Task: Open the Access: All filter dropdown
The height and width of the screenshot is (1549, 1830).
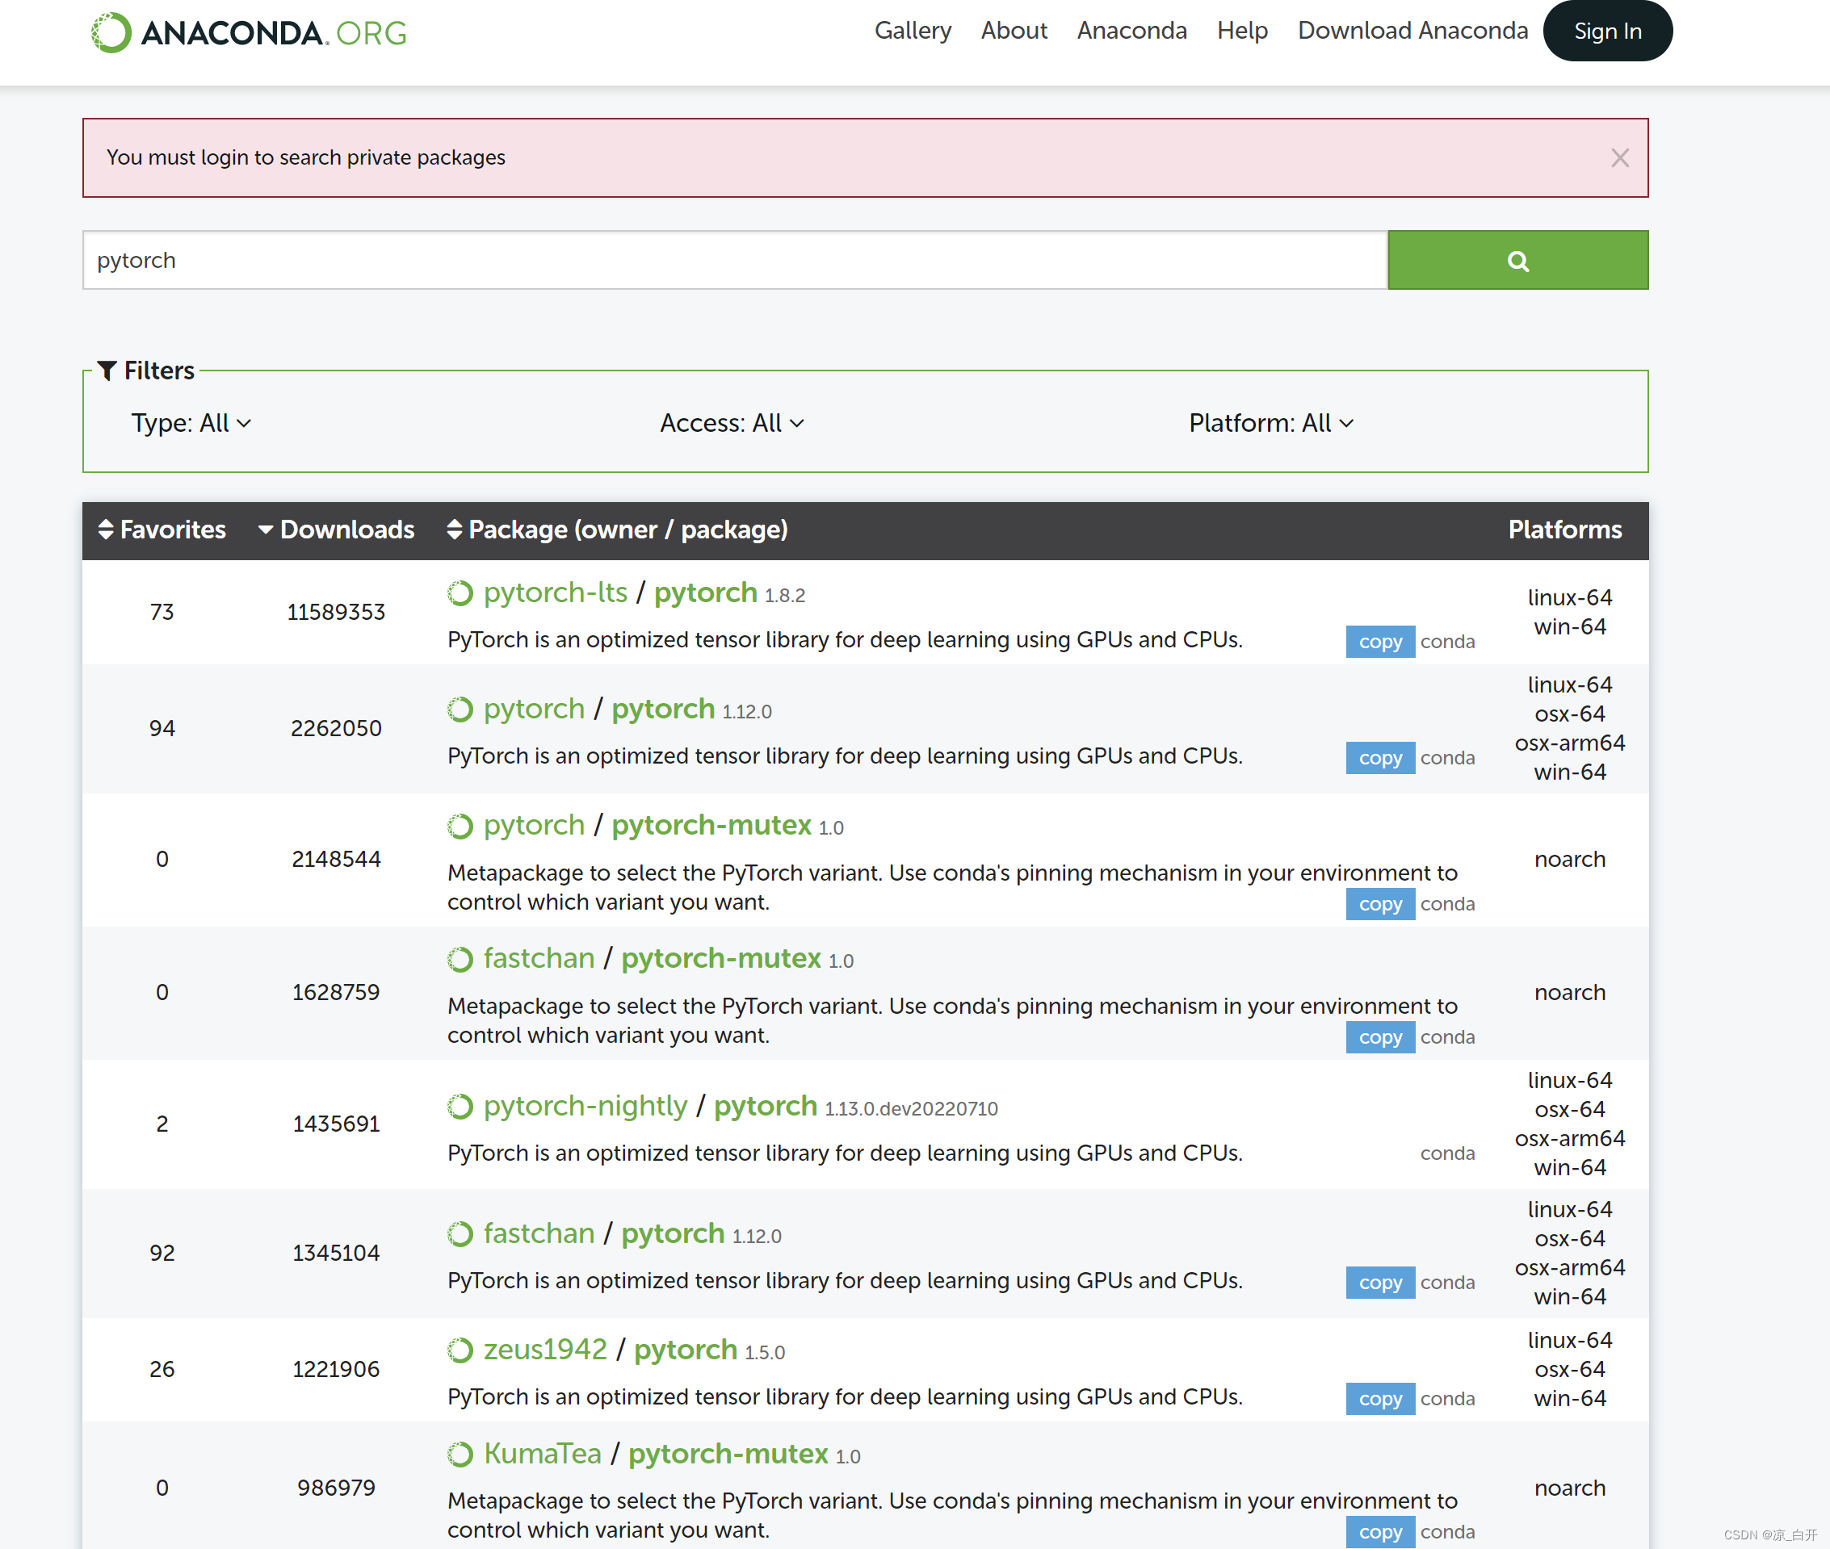Action: tap(732, 423)
